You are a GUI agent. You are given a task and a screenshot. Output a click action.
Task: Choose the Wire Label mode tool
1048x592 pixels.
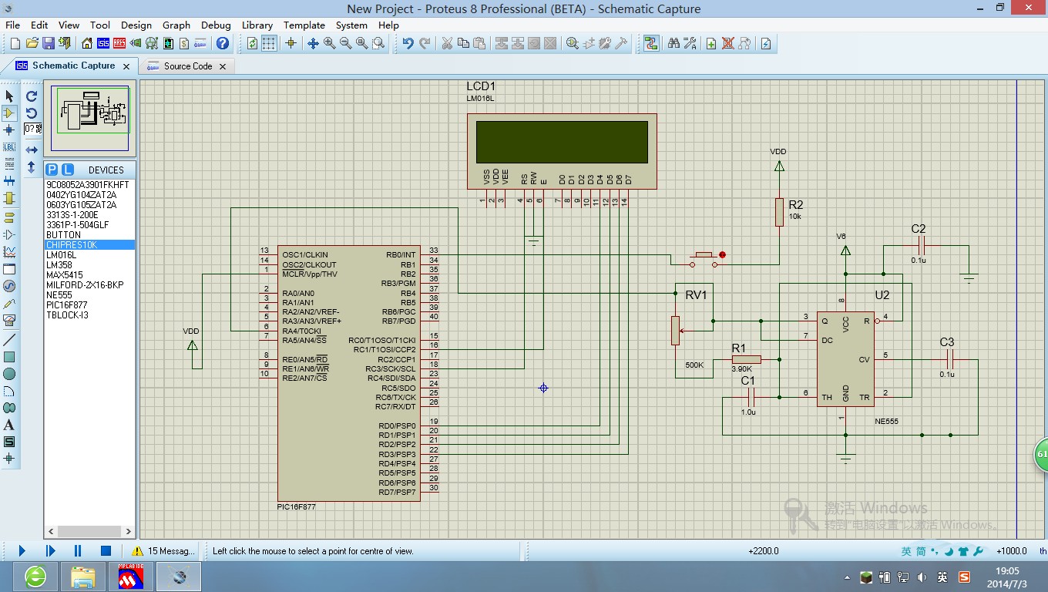point(9,146)
